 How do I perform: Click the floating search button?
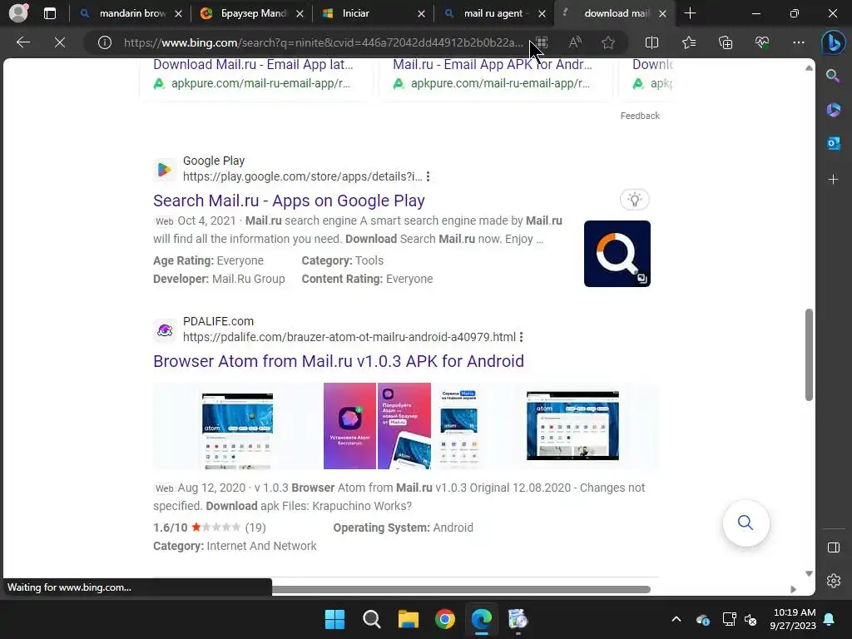pos(745,523)
